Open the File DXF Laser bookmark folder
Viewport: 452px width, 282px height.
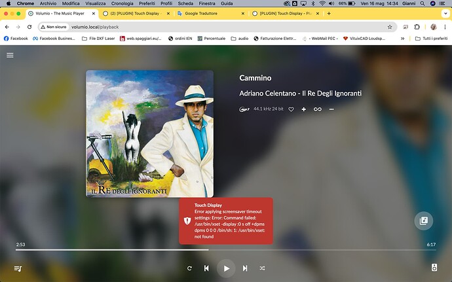pos(98,39)
